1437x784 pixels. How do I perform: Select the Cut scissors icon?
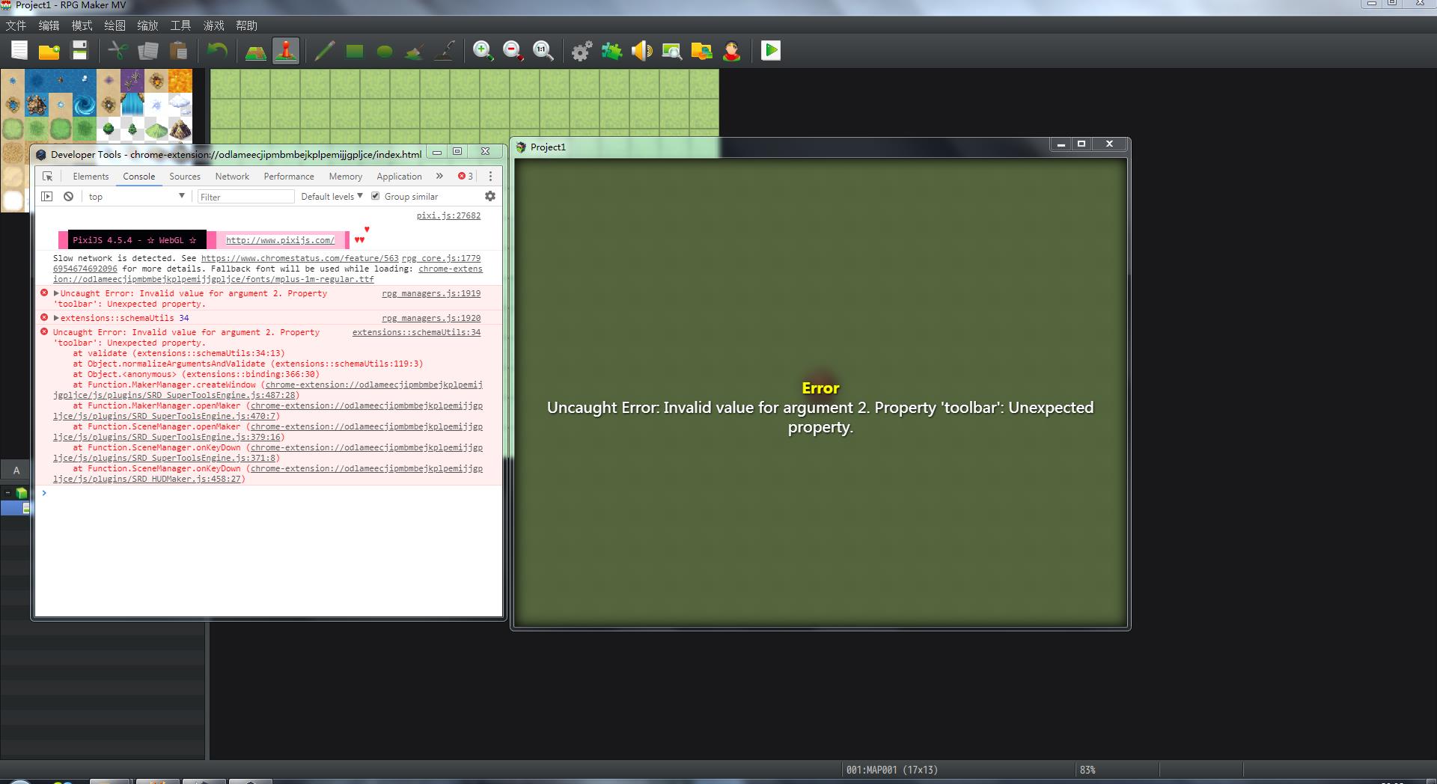118,51
